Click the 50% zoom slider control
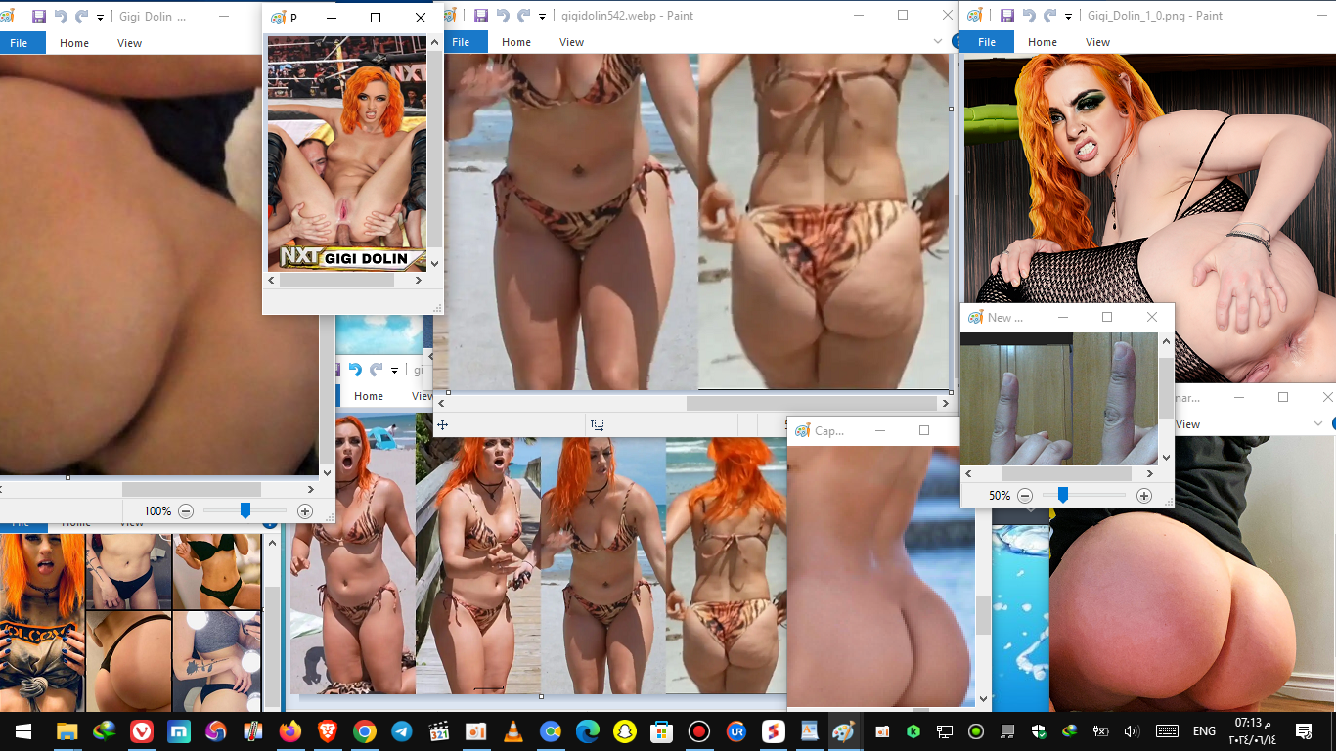This screenshot has height=751, width=1336. tap(1063, 495)
